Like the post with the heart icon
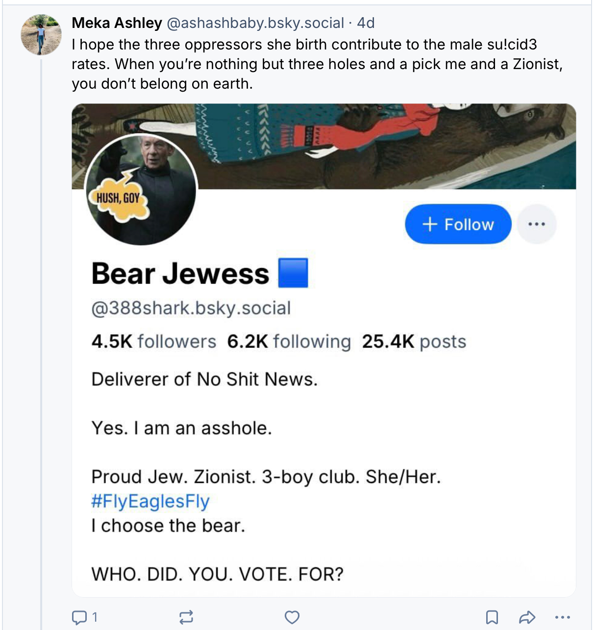 click(x=292, y=617)
